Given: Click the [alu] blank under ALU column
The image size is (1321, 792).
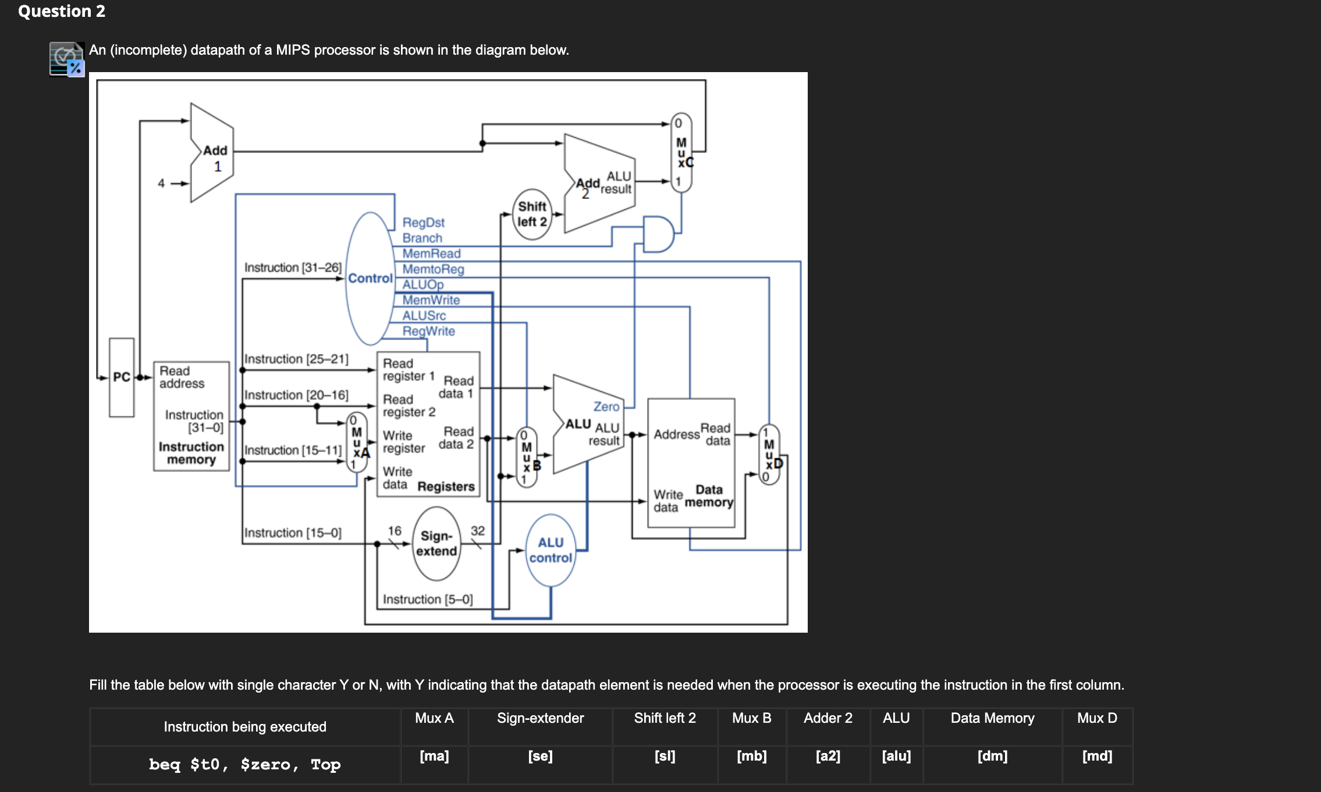Looking at the screenshot, I should click(896, 756).
